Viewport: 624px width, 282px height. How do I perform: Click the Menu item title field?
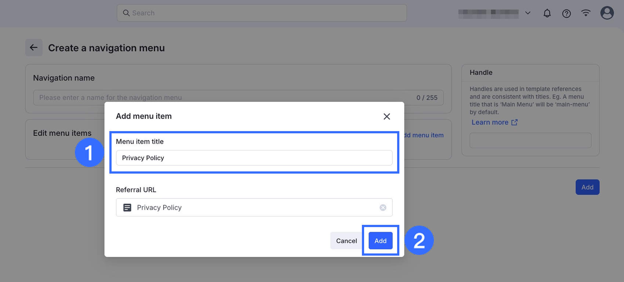(x=254, y=158)
